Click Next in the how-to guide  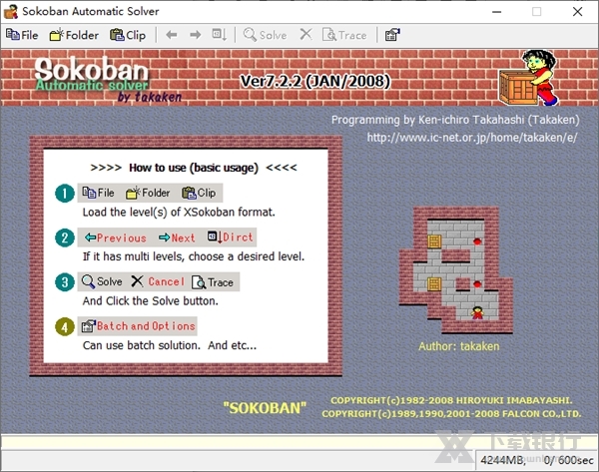[177, 237]
